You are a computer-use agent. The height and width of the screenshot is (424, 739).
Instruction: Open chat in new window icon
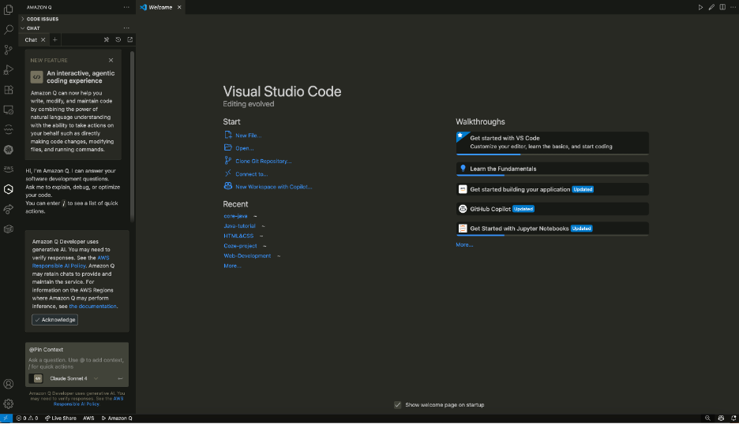coord(130,39)
